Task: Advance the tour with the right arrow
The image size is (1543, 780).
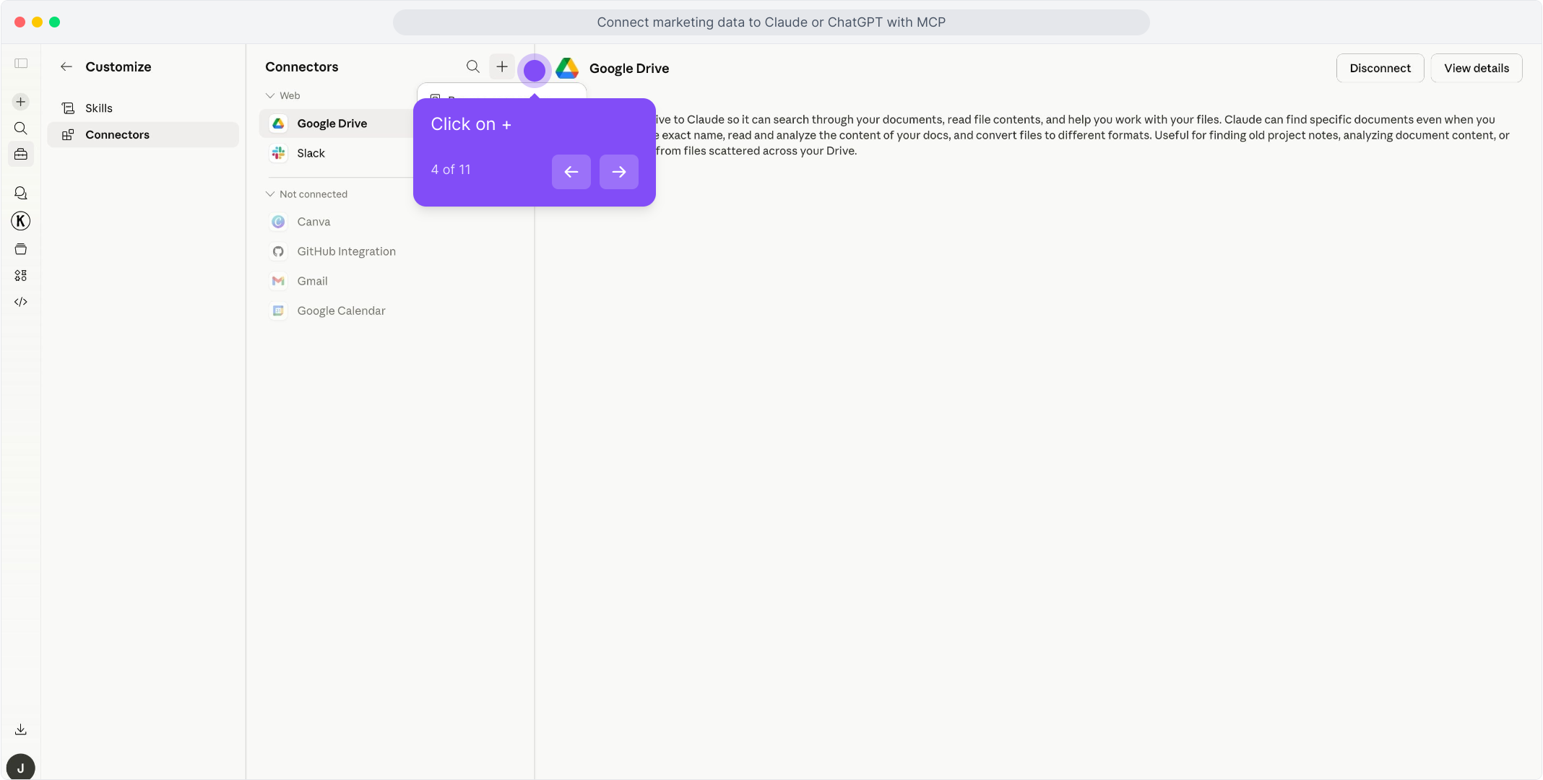Action: 618,172
